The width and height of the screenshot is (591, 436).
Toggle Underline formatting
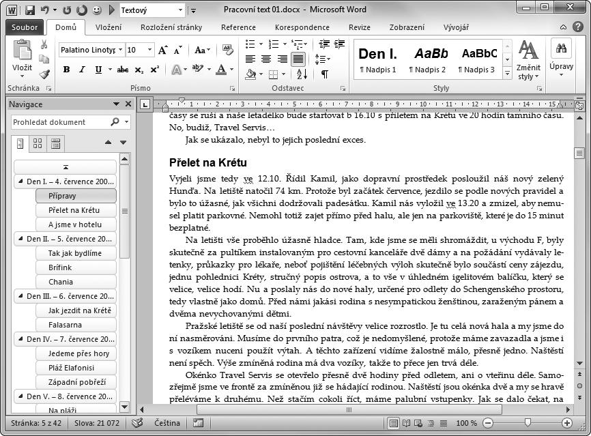(98, 70)
